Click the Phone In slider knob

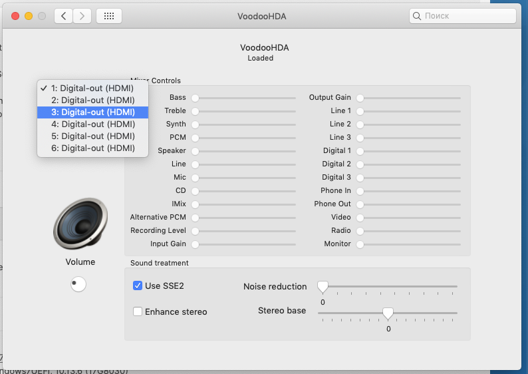[x=360, y=191]
